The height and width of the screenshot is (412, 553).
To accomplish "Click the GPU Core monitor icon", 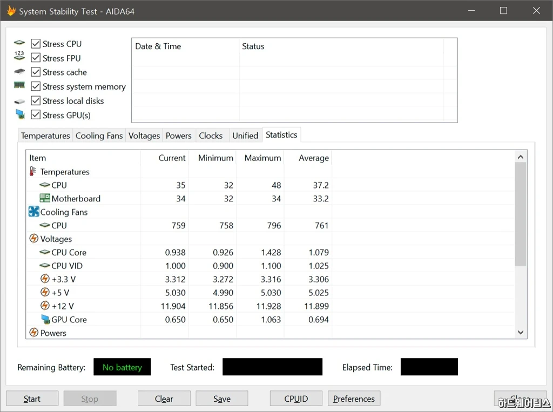I will pos(45,319).
